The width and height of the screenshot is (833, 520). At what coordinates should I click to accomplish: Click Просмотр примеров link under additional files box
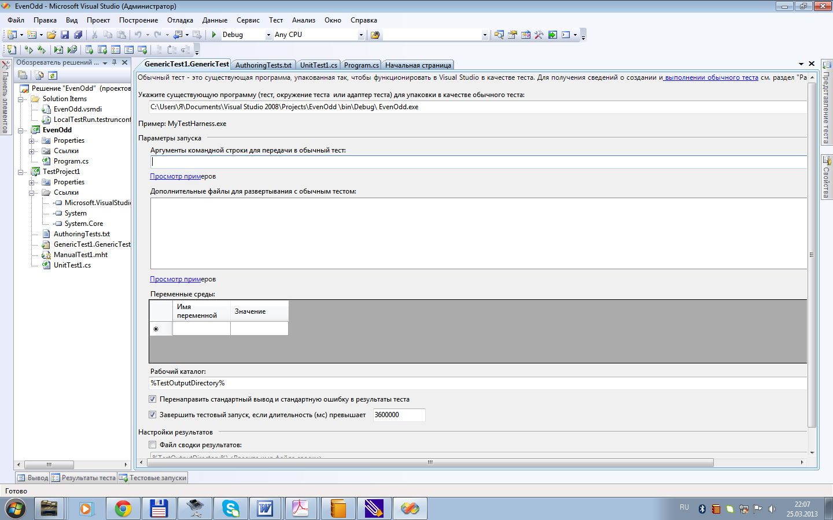[x=183, y=279]
